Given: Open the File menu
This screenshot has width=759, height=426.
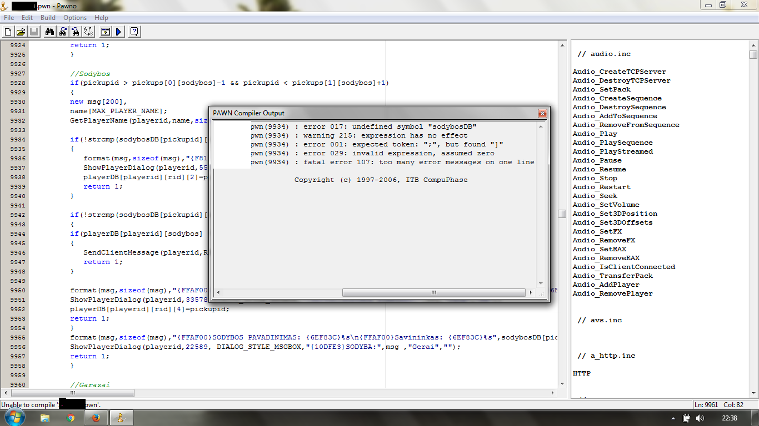Looking at the screenshot, I should (9, 18).
